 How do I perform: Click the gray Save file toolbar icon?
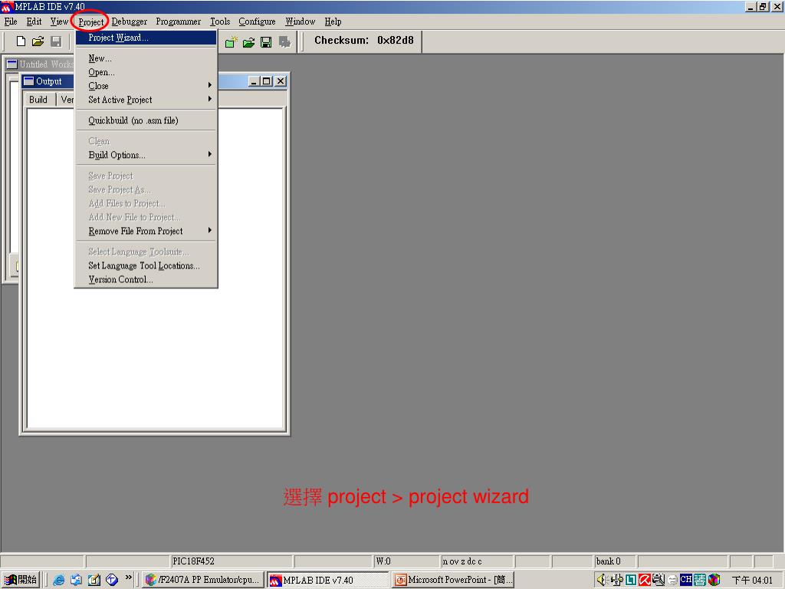56,41
